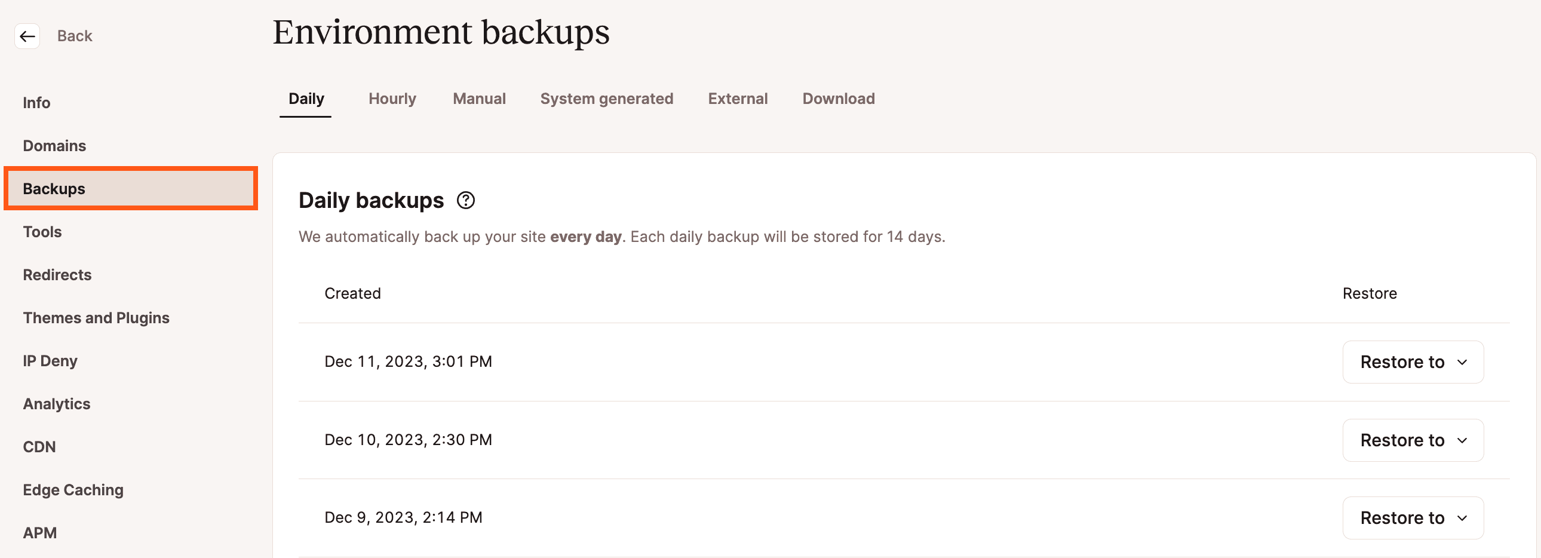Viewport: 1541px width, 558px height.
Task: Open Themes and Plugins page
Action: pos(96,318)
